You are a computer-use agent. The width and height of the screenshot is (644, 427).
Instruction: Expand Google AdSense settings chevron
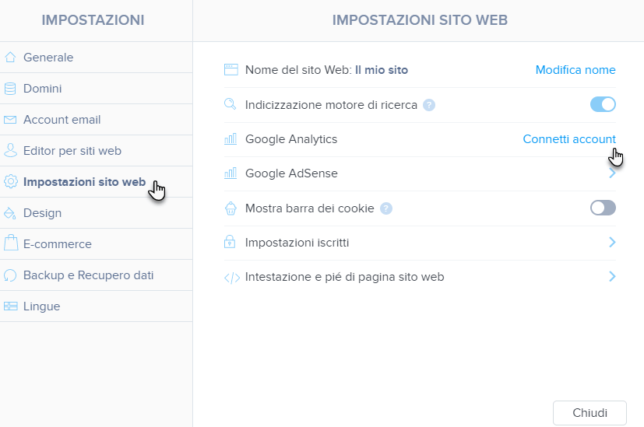point(612,173)
